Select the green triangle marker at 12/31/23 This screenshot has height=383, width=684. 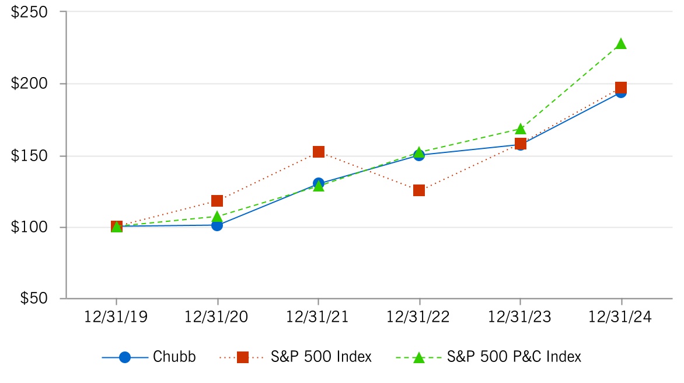pos(520,128)
